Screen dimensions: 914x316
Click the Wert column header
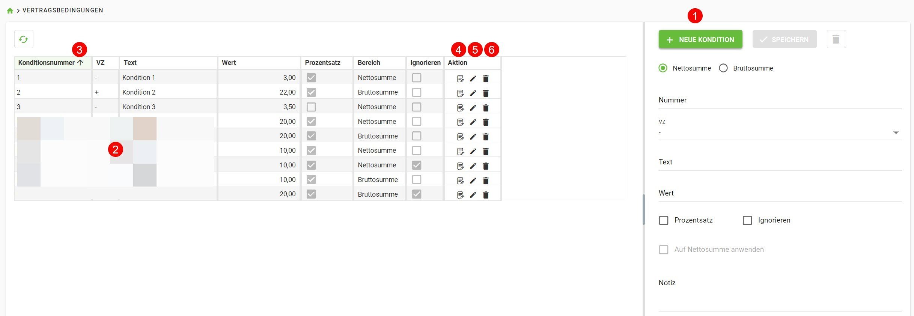(x=229, y=63)
